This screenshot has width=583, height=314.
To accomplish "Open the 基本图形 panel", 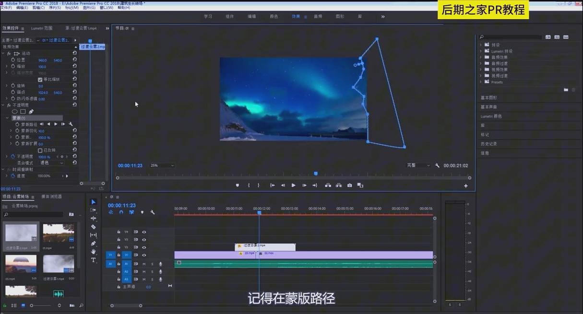I will 489,98.
